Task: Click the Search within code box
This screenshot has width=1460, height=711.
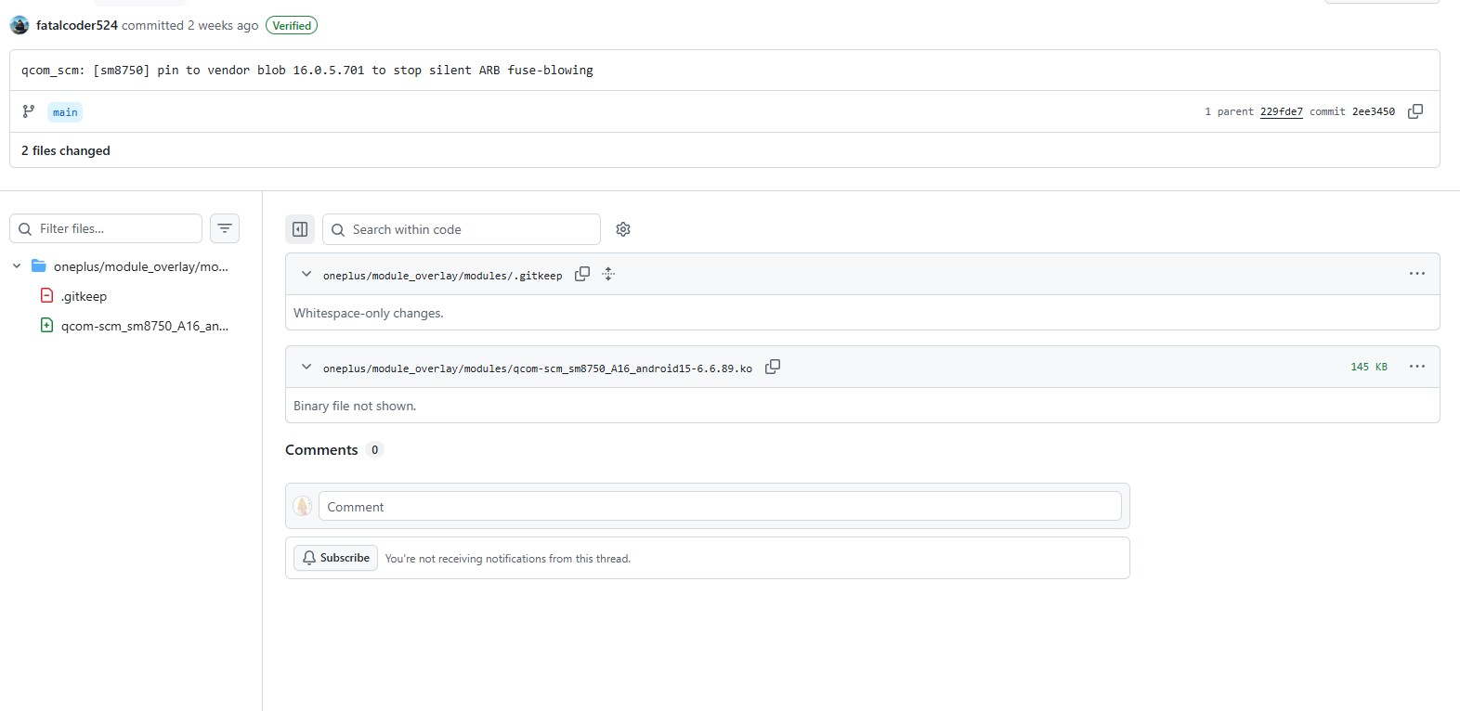Action: (x=462, y=229)
